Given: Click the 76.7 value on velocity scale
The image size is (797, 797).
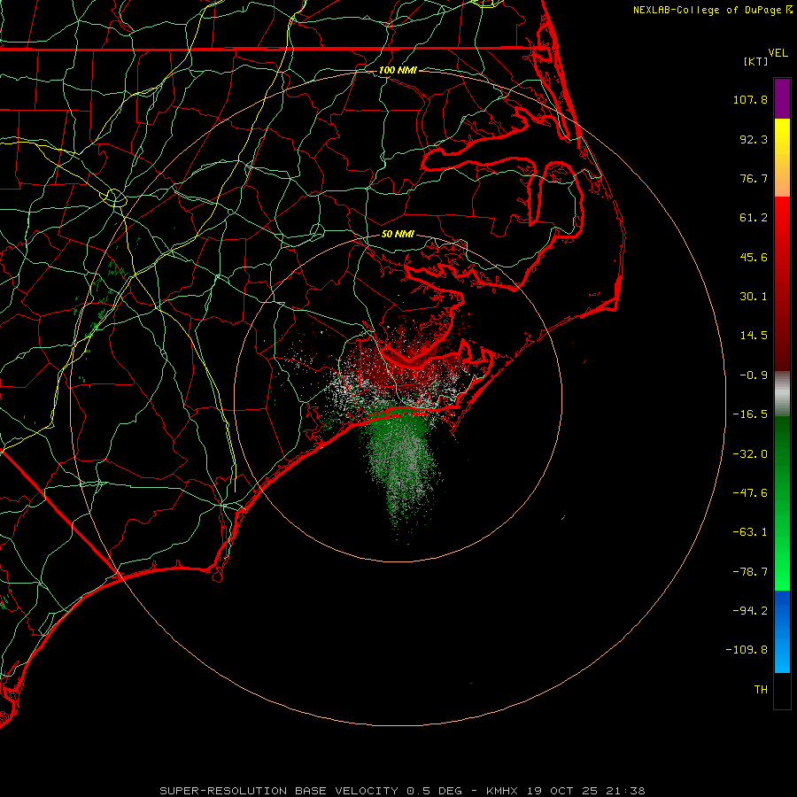Looking at the screenshot, I should (x=754, y=178).
